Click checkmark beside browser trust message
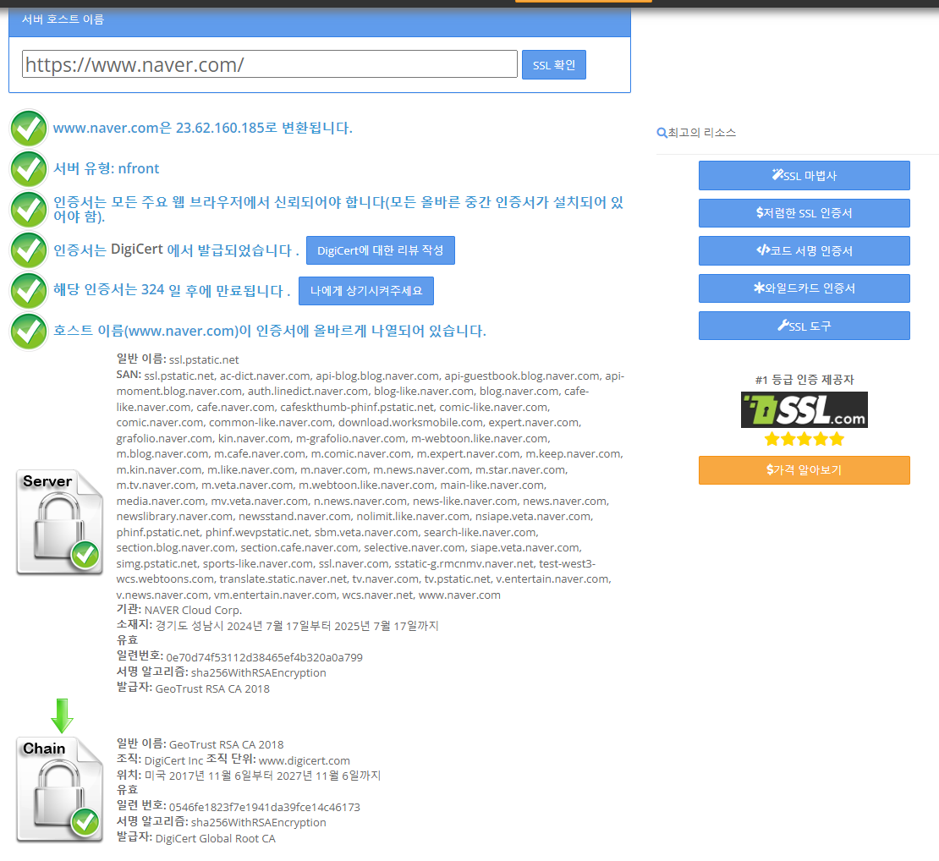 pos(29,210)
